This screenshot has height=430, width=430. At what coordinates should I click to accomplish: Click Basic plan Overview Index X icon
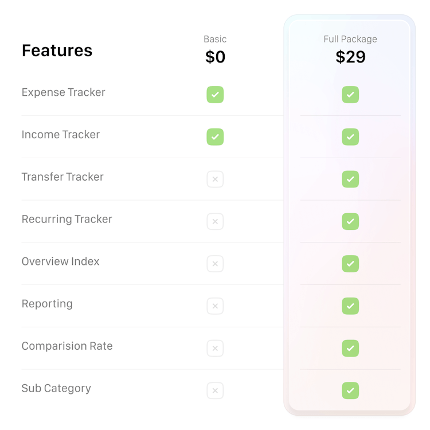pos(215,264)
